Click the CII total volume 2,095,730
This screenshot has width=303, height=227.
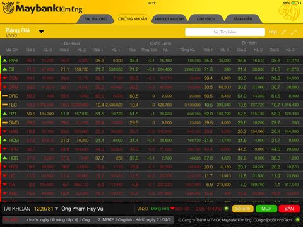(x=193, y=69)
